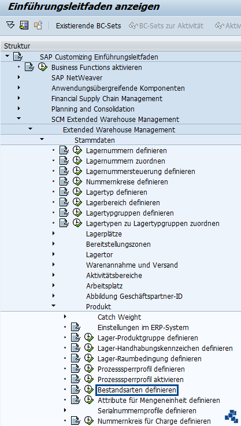Collapse the Produkt node
The height and width of the screenshot is (426, 241).
click(x=53, y=306)
